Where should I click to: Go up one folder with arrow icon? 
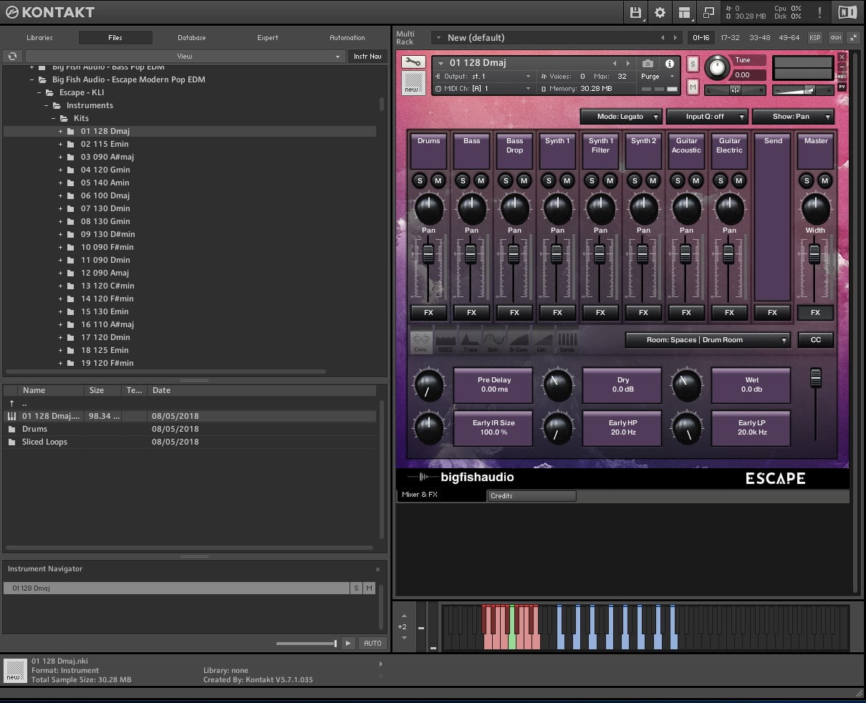click(x=11, y=403)
